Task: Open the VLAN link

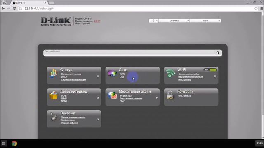Action: coord(64,96)
